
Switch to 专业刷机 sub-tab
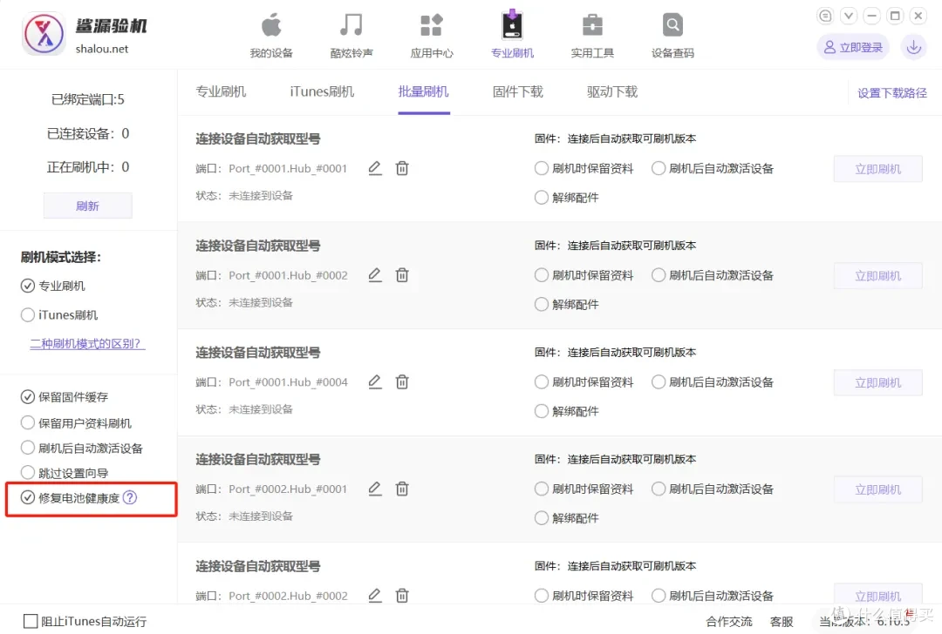click(x=221, y=91)
